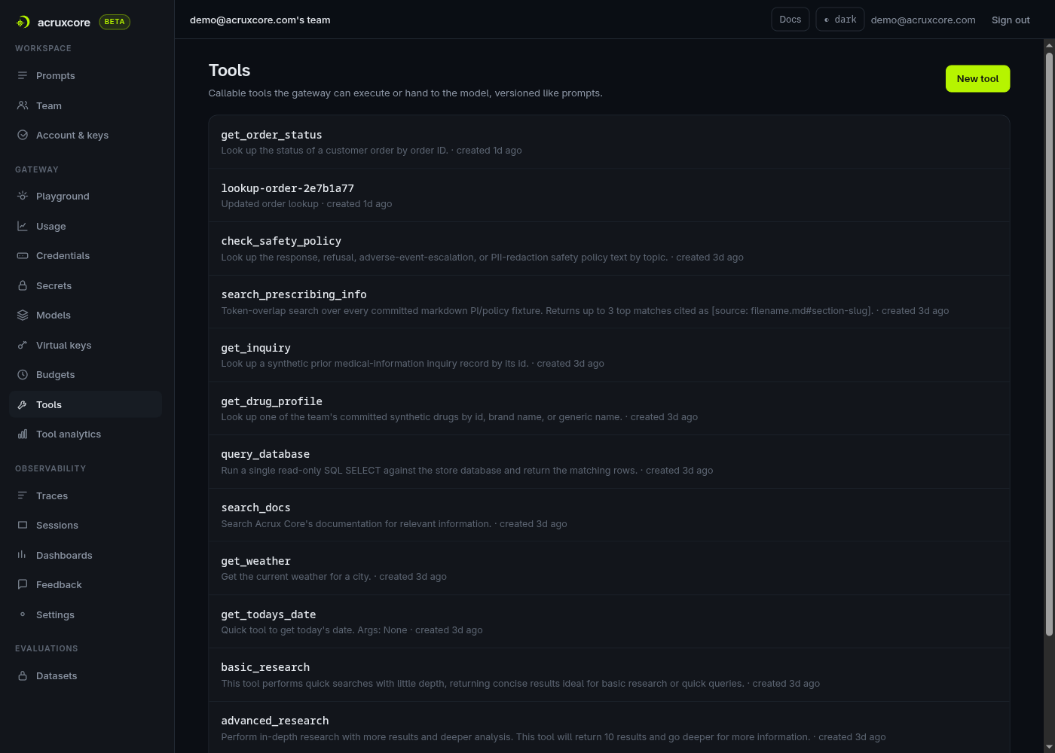Open the search_docs tool
Screen dimensions: 1055x753
click(609, 515)
